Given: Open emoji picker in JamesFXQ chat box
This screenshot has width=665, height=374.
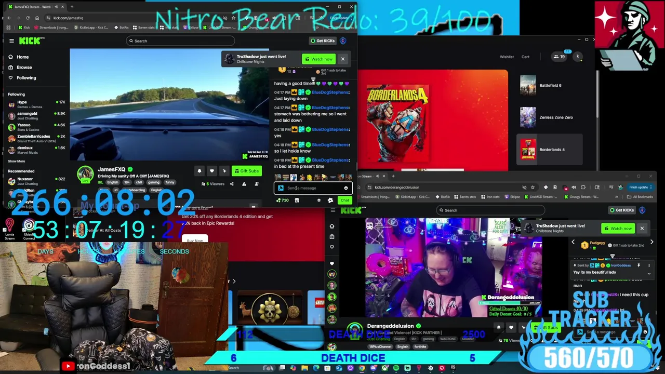Looking at the screenshot, I should 346,188.
